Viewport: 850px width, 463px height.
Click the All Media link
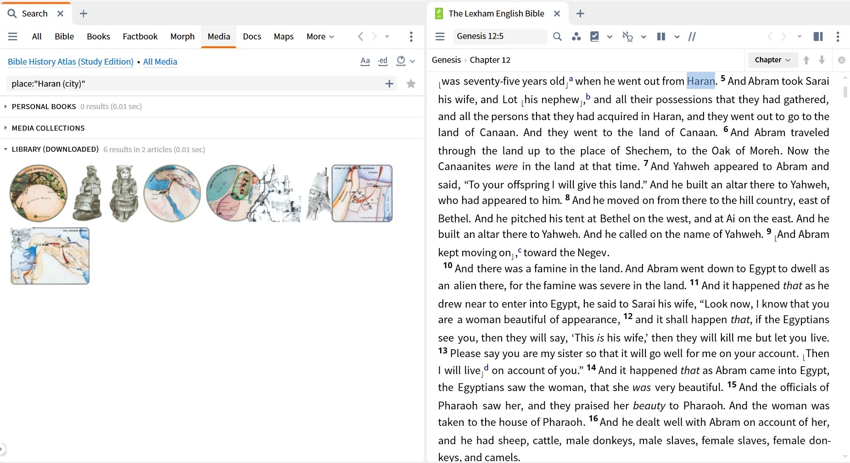click(160, 61)
